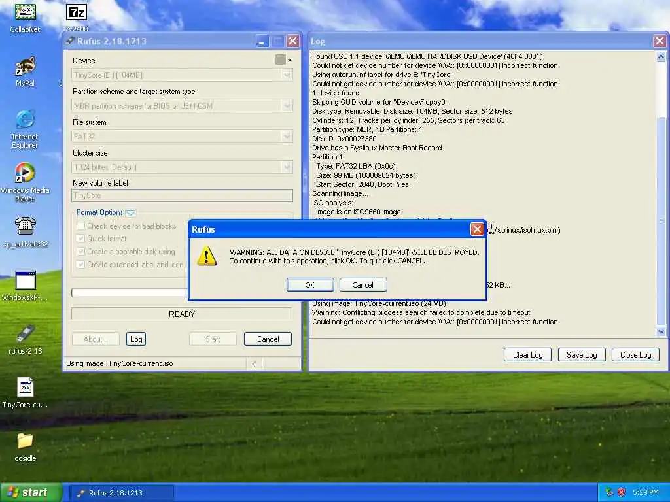Toggle Check device for bad blocks
Image resolution: width=670 pixels, height=502 pixels.
pyautogui.click(x=80, y=226)
